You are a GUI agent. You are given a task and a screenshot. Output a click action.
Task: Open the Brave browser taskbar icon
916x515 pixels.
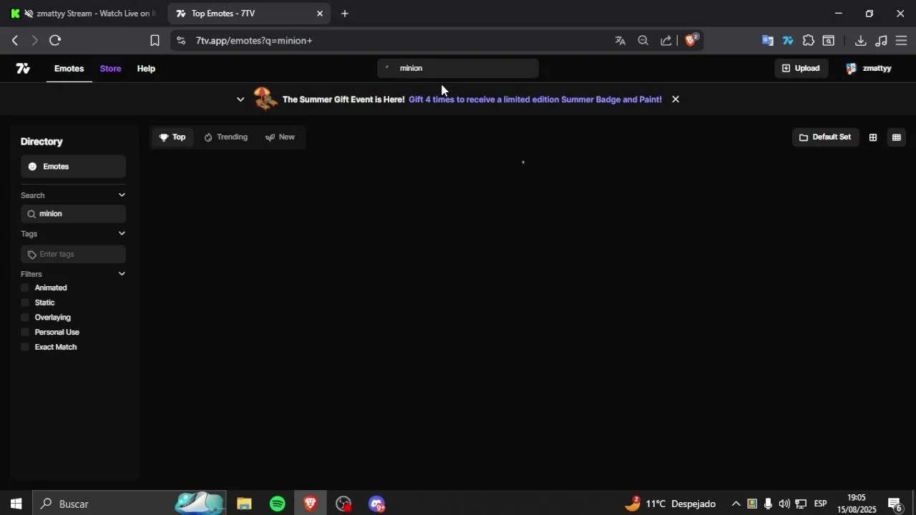coord(311,504)
